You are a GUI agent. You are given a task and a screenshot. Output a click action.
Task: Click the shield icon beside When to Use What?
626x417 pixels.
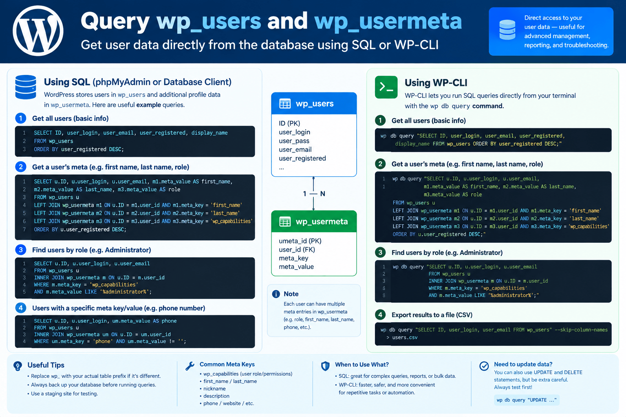click(325, 366)
